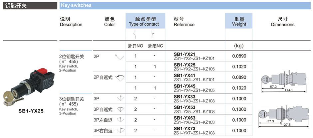
Task: Select the Key switches header tab
Action: click(76, 5)
